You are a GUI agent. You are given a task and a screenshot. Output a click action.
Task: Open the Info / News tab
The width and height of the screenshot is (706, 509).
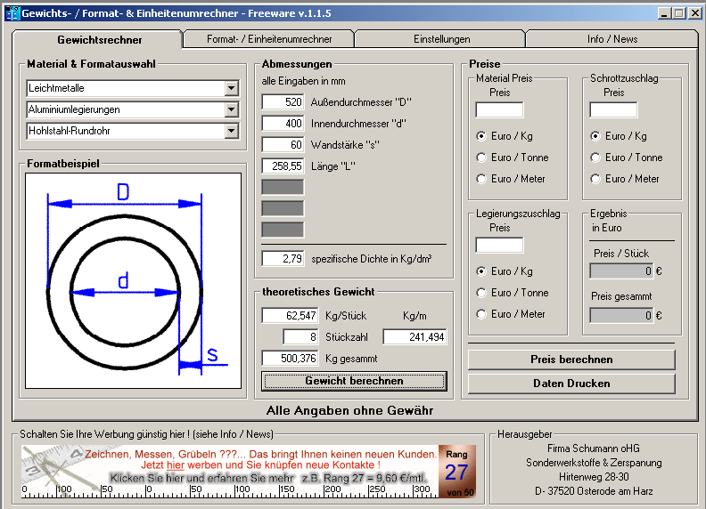[x=612, y=39]
